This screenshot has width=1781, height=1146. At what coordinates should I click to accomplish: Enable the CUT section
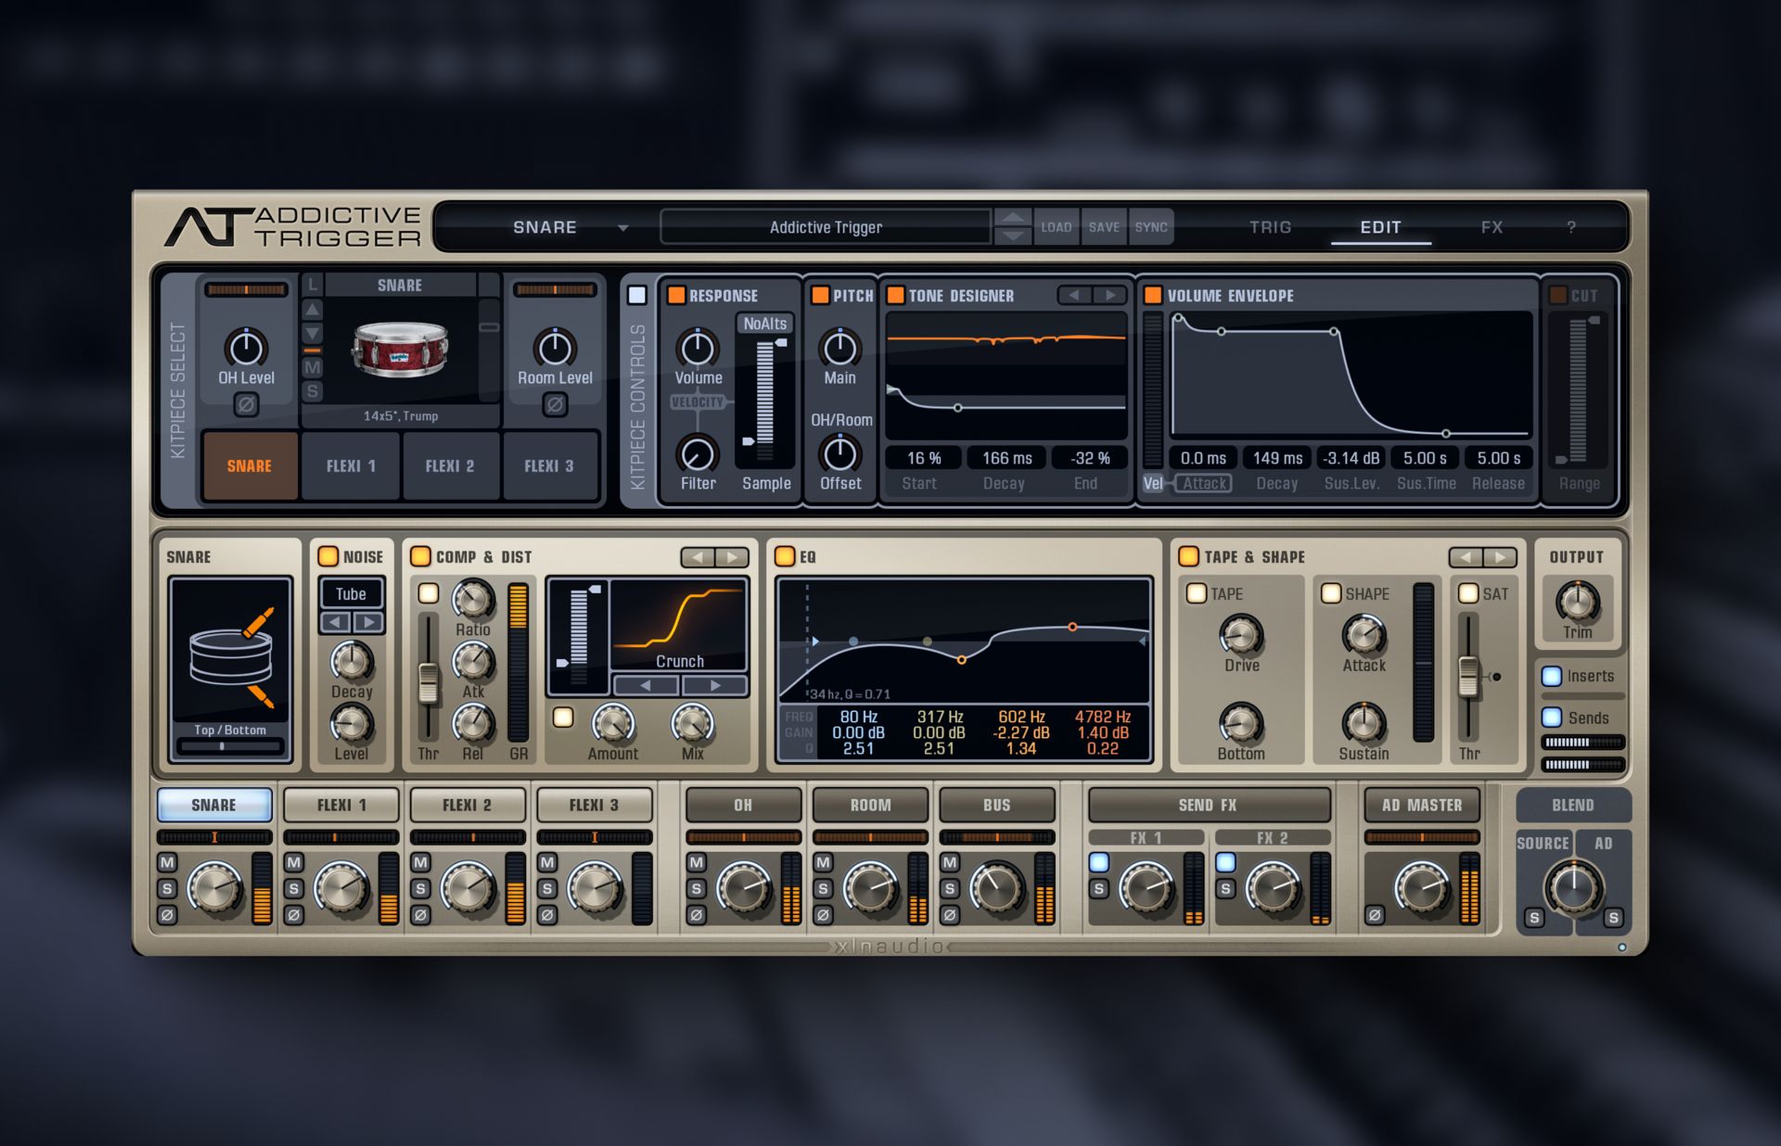[1558, 295]
